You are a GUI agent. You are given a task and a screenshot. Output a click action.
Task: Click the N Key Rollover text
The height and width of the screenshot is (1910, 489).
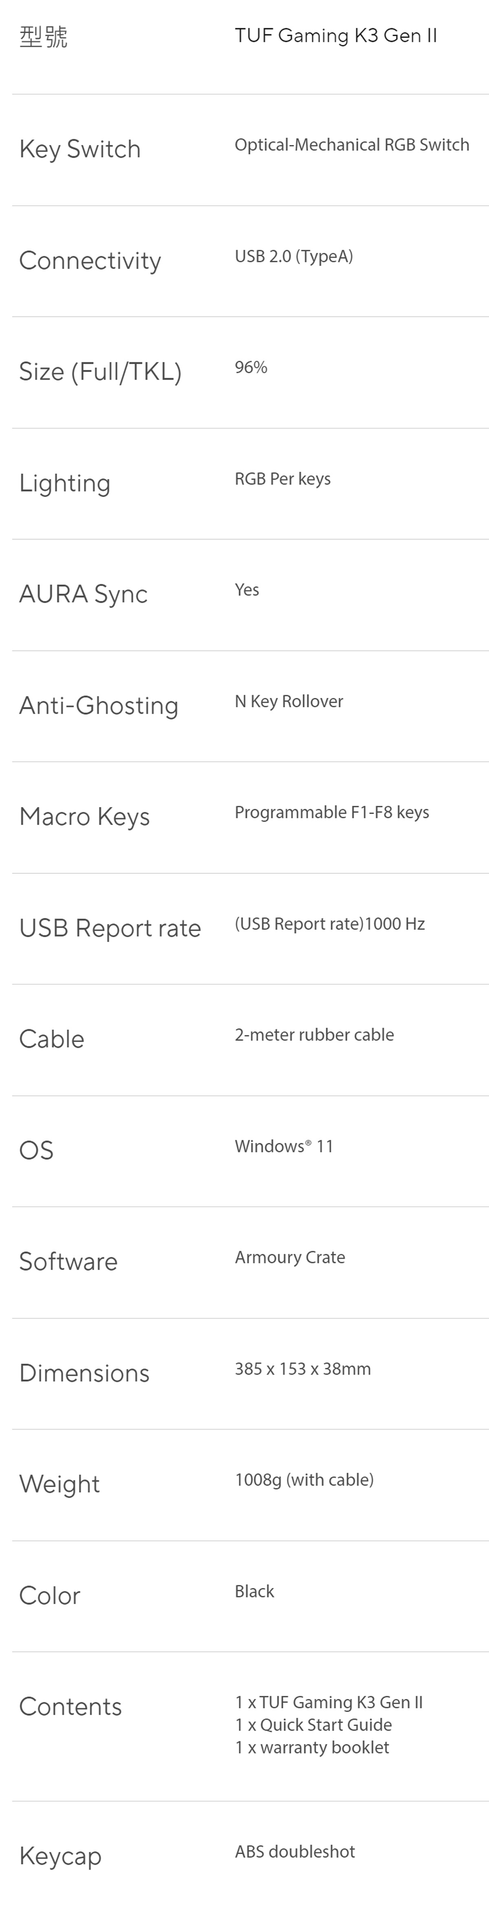(x=289, y=702)
